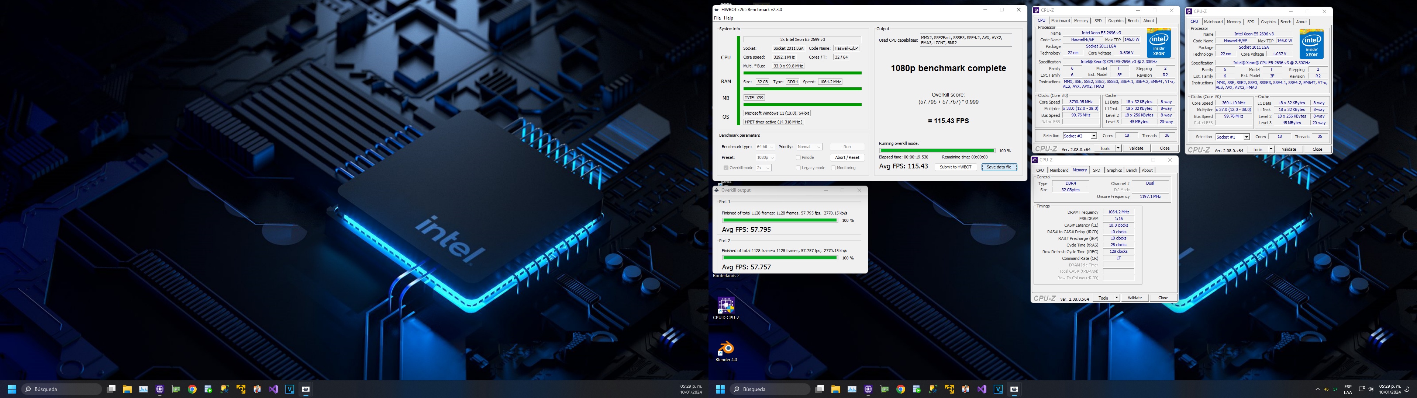Screen dimensions: 1417x398
Task: Click yellow 46 temperature tray indicator
Action: click(1326, 389)
